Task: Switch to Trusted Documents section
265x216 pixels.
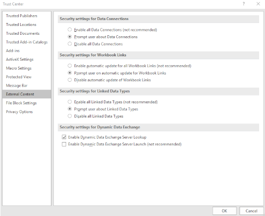Action: [27, 33]
